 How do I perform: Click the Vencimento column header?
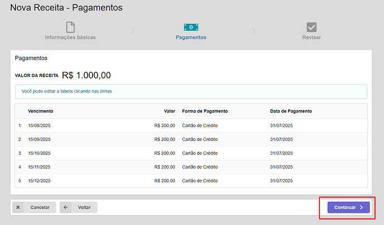[x=41, y=111]
